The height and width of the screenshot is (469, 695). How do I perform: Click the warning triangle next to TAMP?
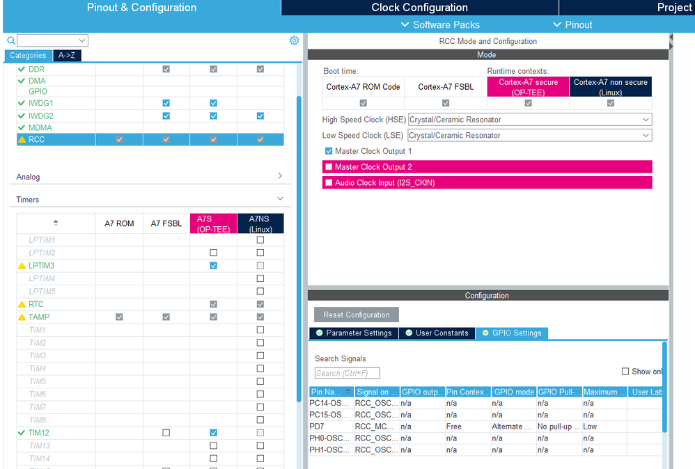click(22, 317)
